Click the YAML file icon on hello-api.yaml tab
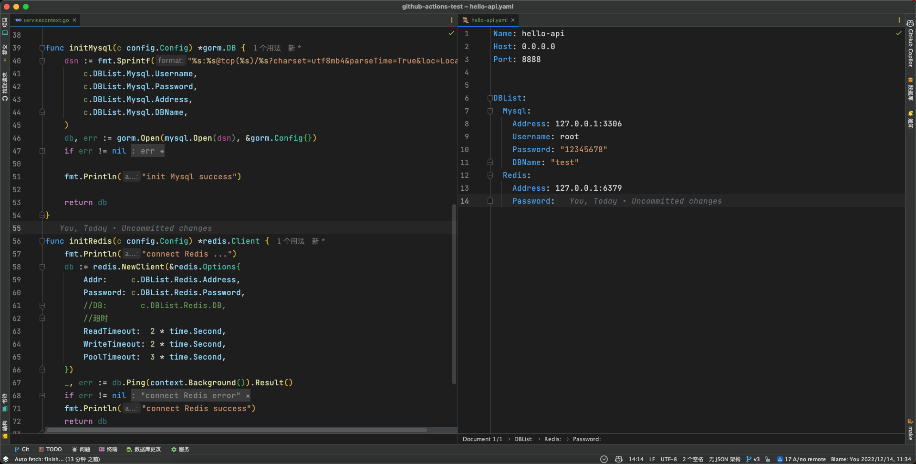 click(466, 20)
